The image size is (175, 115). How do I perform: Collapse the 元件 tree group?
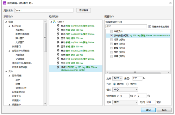pos(6,71)
